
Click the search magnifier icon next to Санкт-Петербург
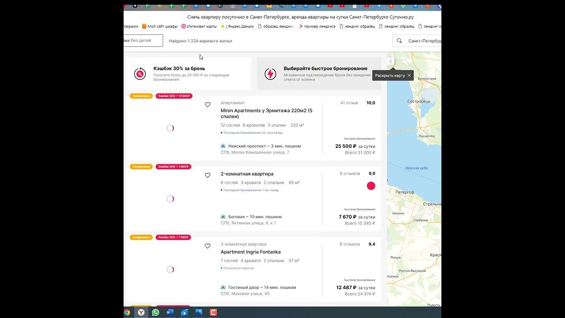click(399, 41)
